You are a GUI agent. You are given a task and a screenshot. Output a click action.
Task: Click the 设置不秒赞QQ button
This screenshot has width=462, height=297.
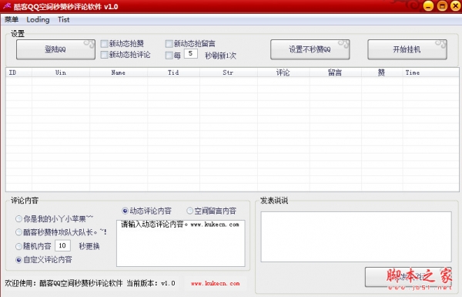(x=310, y=49)
